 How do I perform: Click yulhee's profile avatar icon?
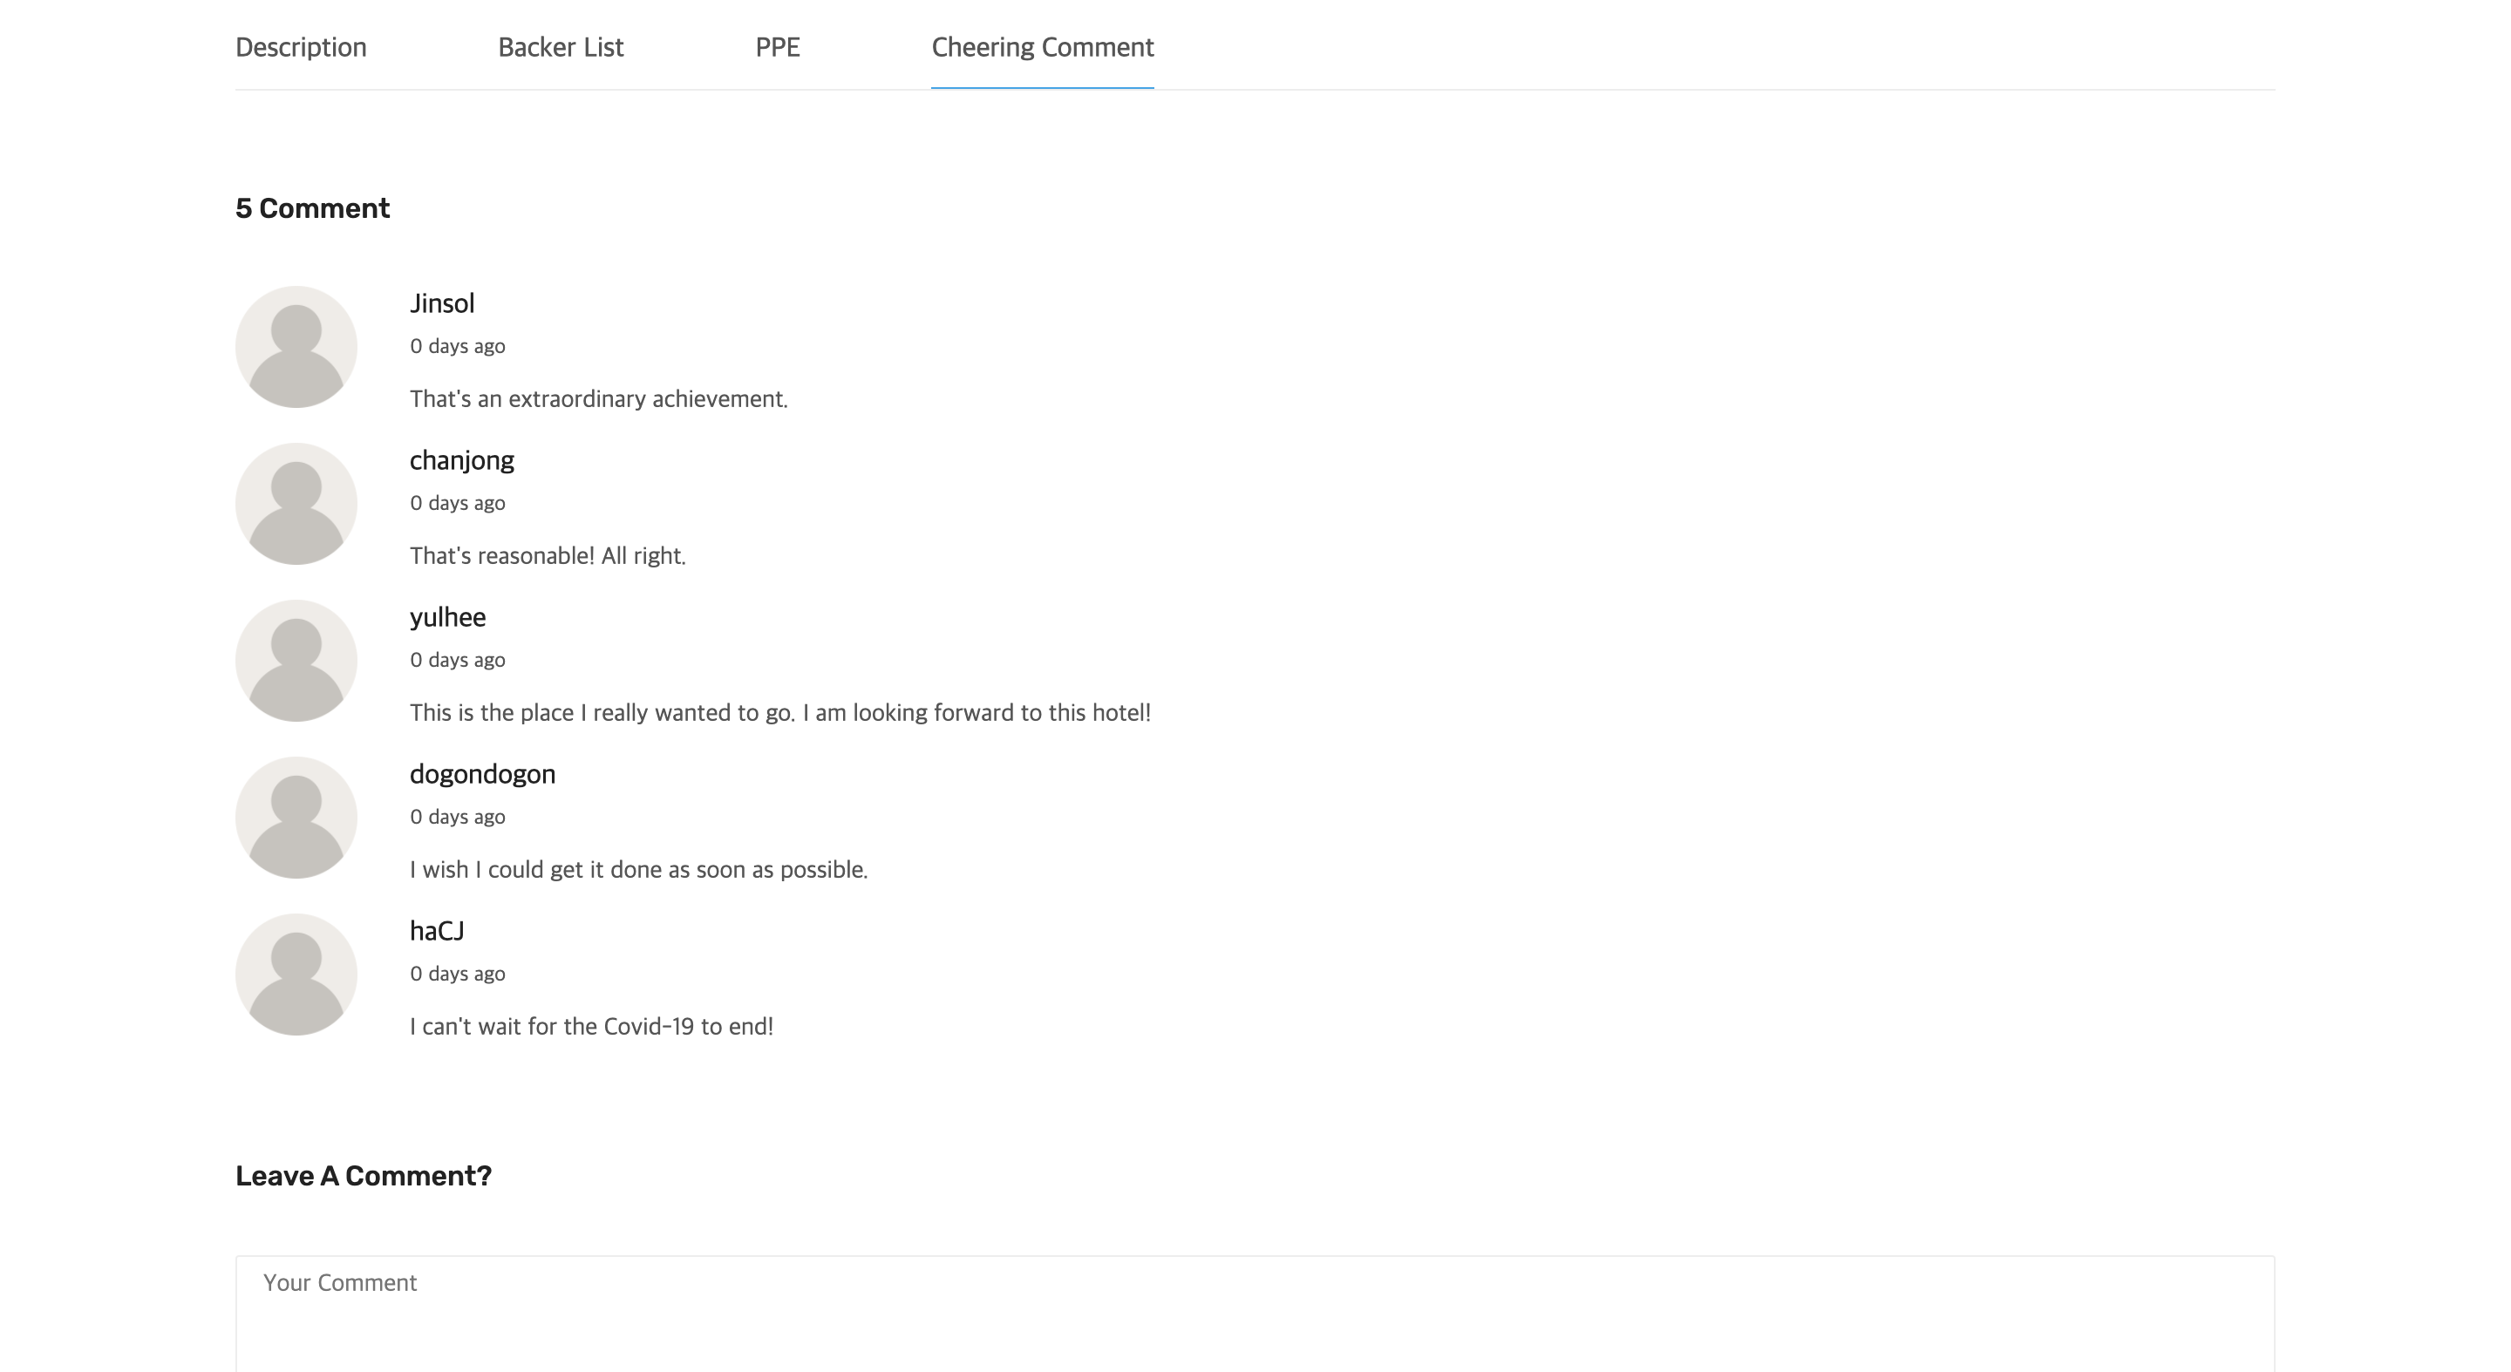[x=296, y=661]
